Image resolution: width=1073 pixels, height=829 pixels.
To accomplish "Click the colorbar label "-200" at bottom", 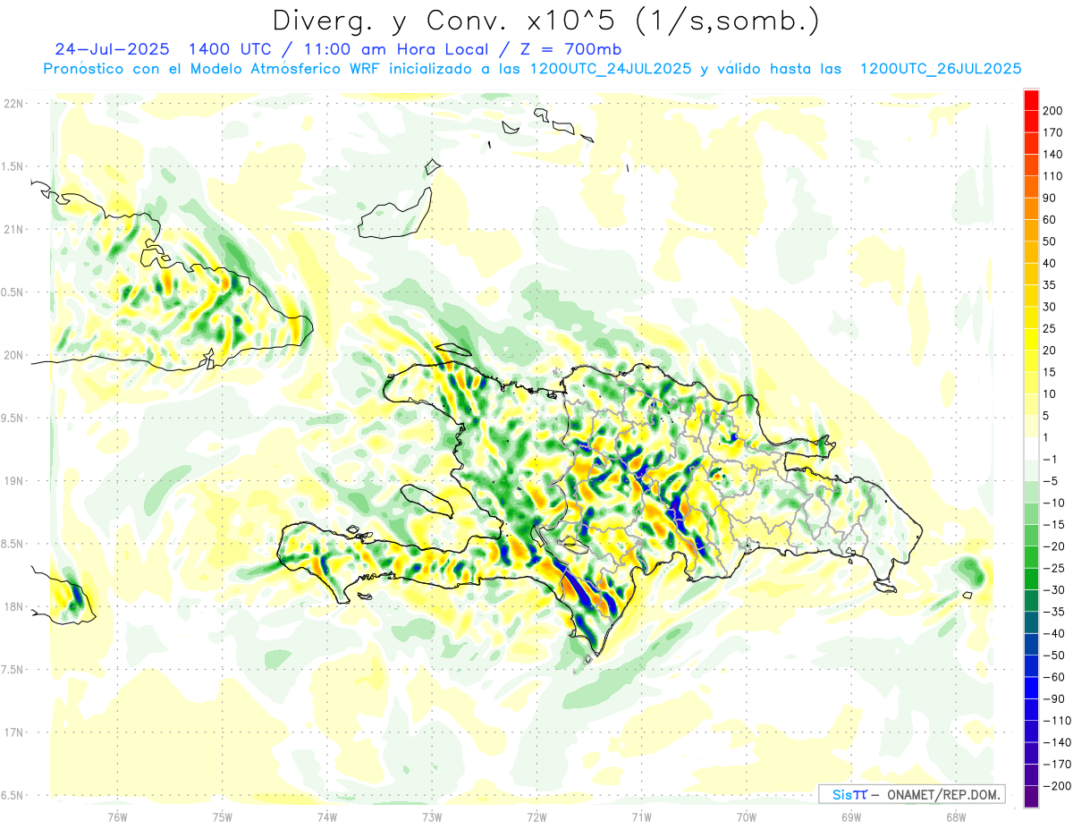I will 1057,786.
